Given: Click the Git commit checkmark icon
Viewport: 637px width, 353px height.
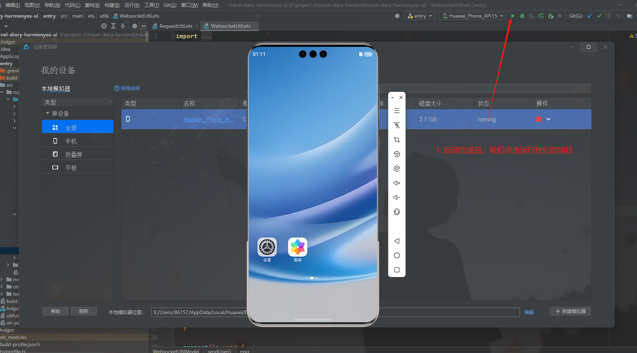Looking at the screenshot, I should (599, 16).
